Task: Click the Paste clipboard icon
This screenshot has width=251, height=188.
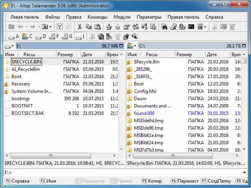Action: pyautogui.click(x=97, y=27)
